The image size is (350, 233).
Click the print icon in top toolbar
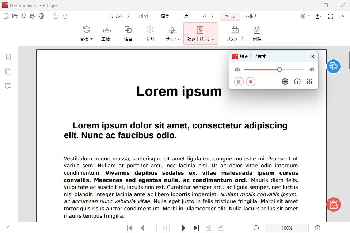pyautogui.click(x=41, y=16)
